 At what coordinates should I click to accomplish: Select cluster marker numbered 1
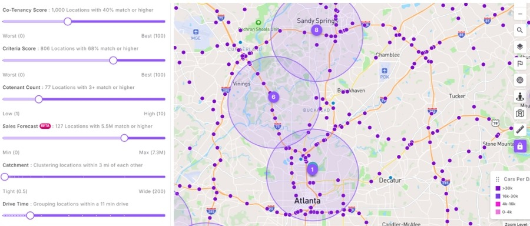[x=312, y=169]
